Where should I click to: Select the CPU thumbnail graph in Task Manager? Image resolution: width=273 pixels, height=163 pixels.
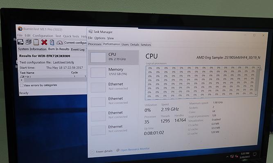(98, 57)
